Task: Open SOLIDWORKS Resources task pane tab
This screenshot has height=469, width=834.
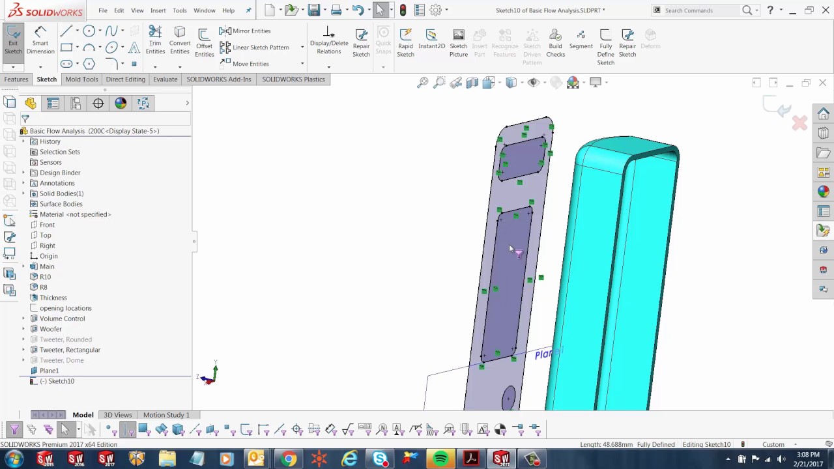Action: click(824, 114)
